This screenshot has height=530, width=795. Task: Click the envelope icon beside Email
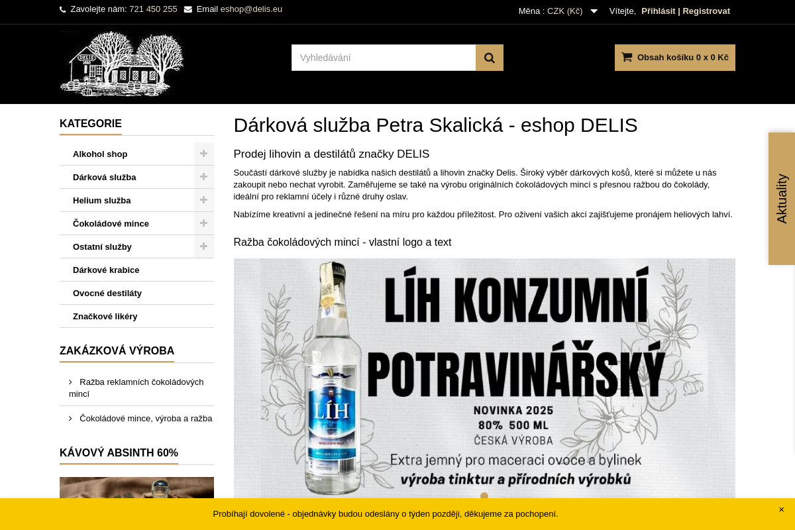(188, 9)
